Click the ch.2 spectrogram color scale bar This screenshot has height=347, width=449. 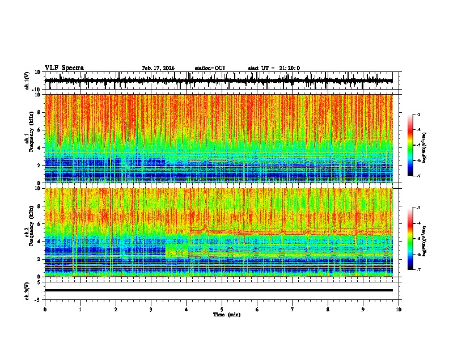point(410,239)
